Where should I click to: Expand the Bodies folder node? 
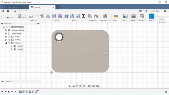point(6,40)
